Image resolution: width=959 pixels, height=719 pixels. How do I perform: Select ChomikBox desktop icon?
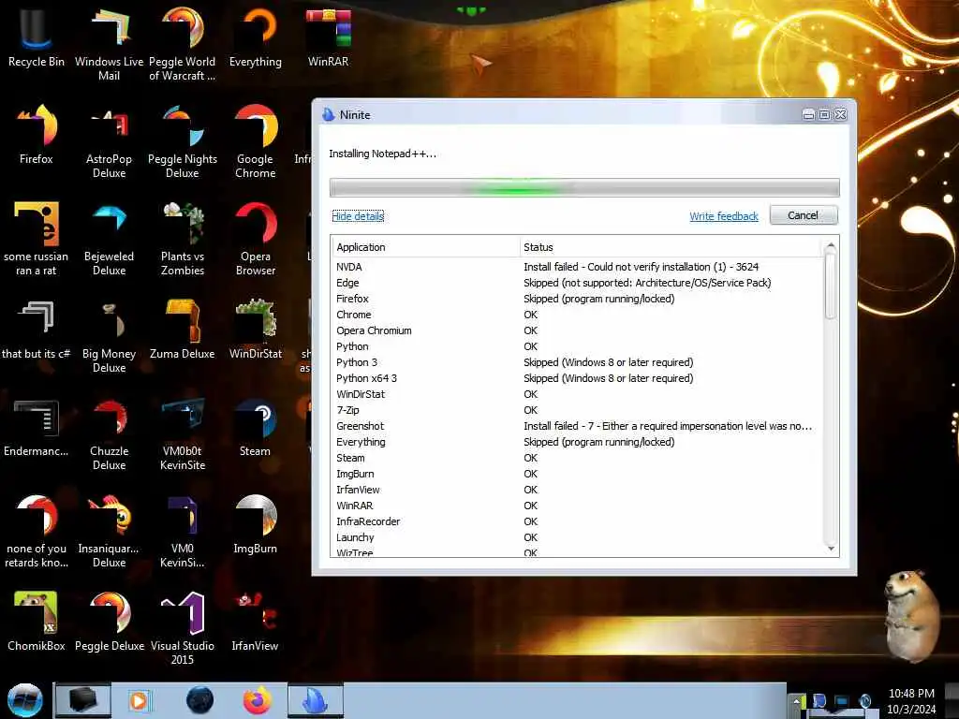tap(37, 622)
